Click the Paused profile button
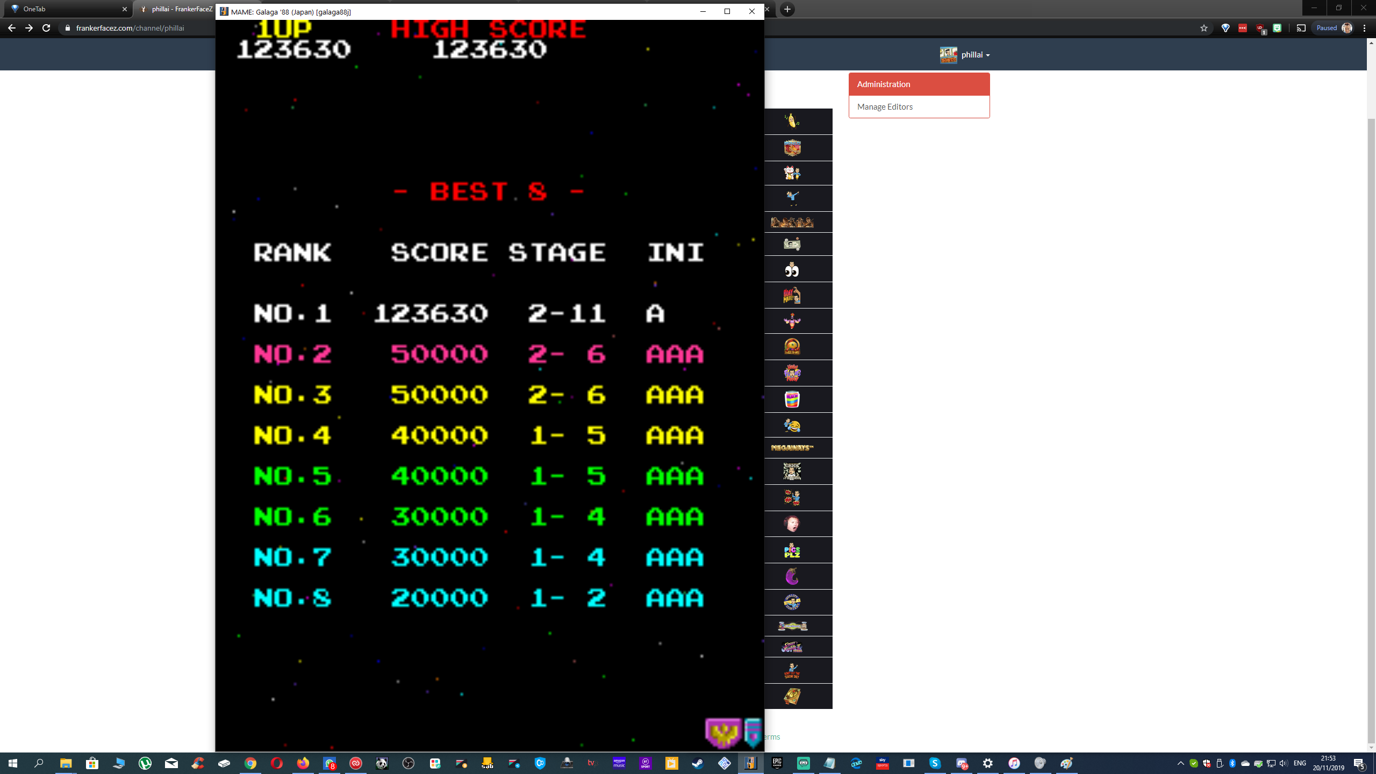1376x774 pixels. click(1334, 28)
